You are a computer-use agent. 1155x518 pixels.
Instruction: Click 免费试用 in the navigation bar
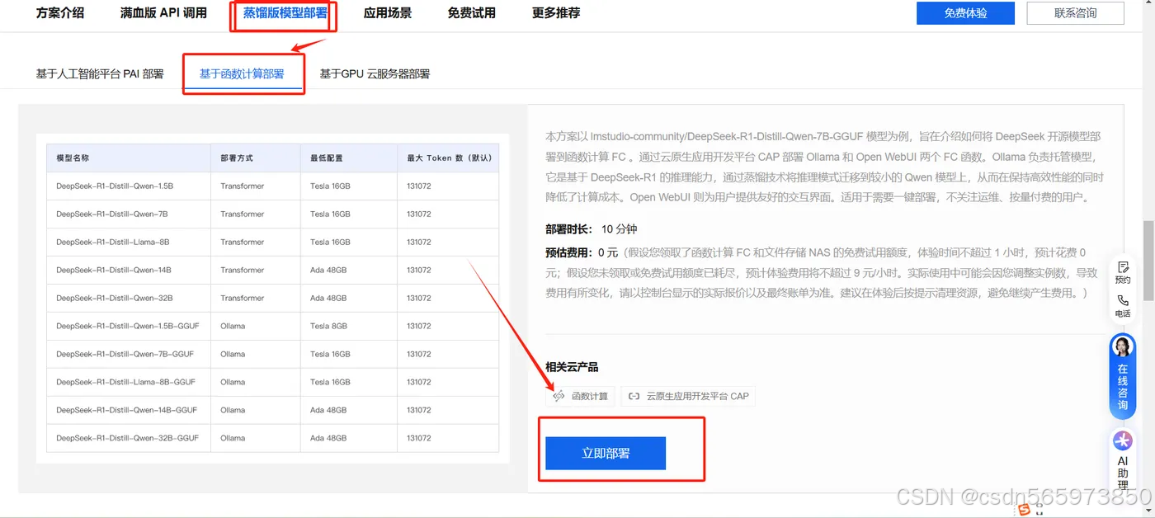471,14
